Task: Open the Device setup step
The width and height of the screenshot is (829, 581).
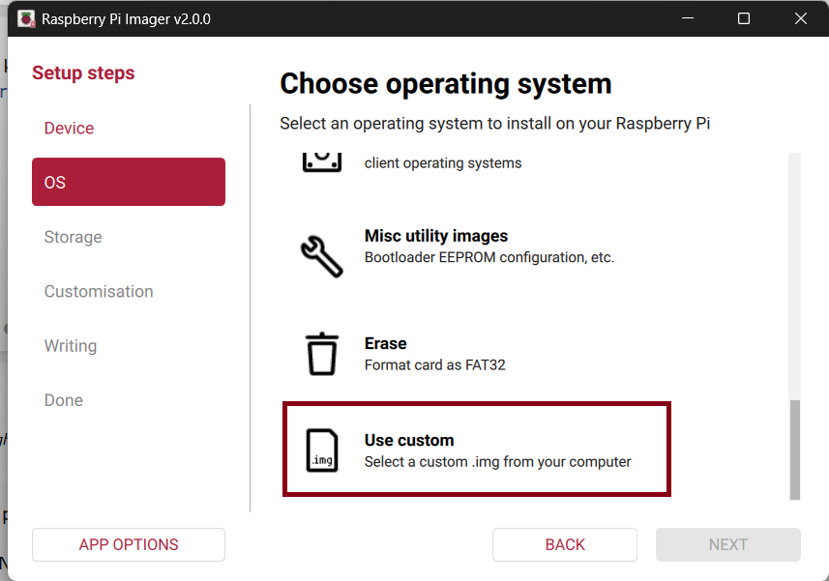Action: coord(70,128)
